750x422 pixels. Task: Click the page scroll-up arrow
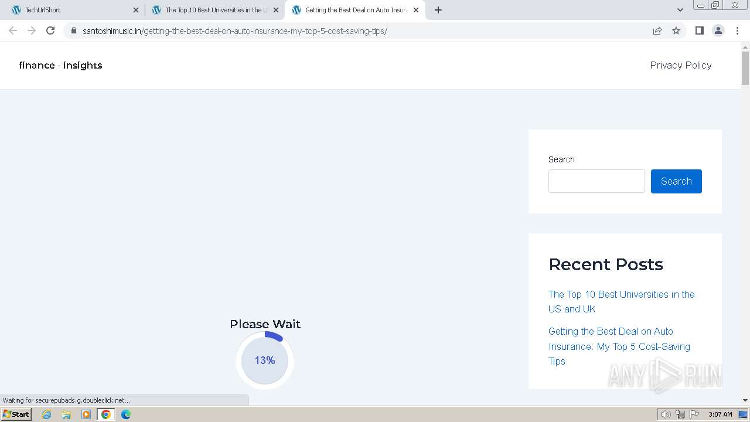[x=745, y=47]
